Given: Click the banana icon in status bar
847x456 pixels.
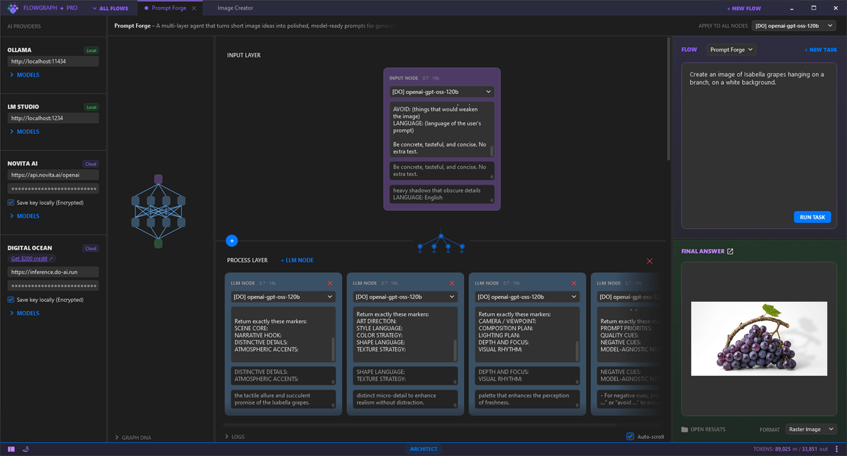Looking at the screenshot, I should pyautogui.click(x=26, y=449).
